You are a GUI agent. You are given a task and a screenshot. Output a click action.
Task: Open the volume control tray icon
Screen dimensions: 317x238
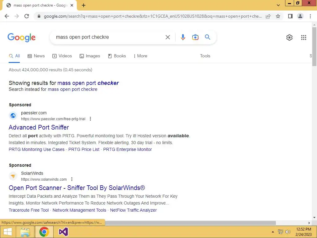click(288, 232)
